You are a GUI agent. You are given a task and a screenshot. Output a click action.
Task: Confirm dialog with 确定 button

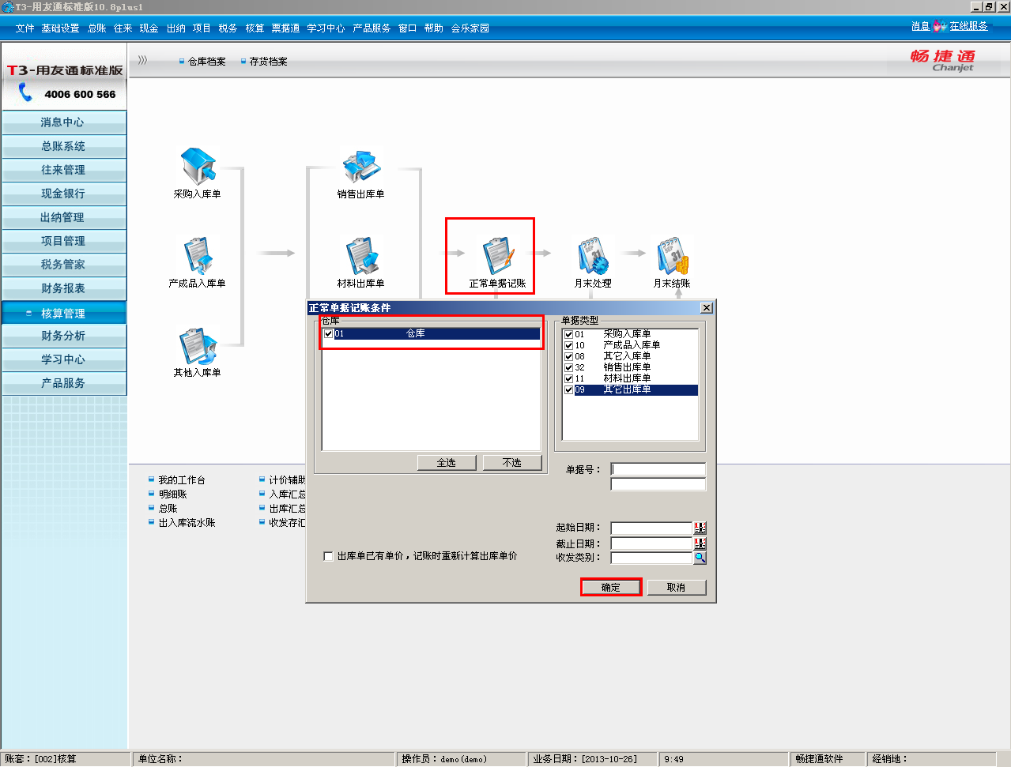(611, 587)
